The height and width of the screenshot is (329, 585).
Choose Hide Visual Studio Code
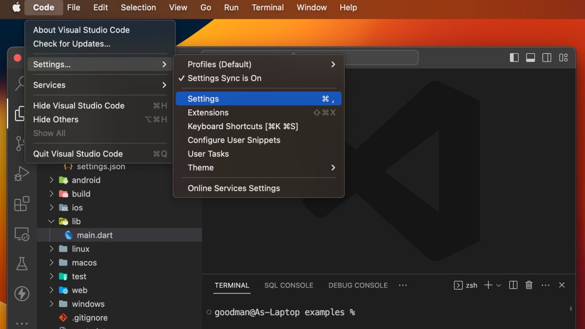pyautogui.click(x=99, y=106)
